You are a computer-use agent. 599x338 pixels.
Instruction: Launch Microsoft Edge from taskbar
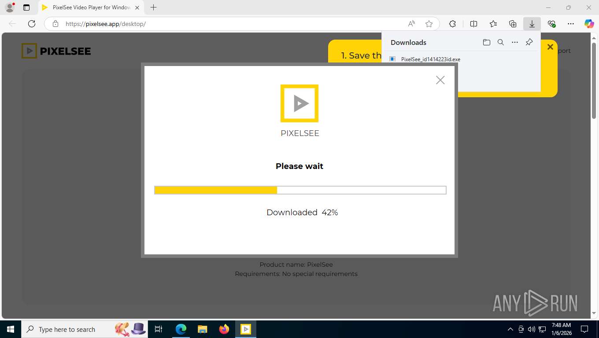(x=181, y=329)
